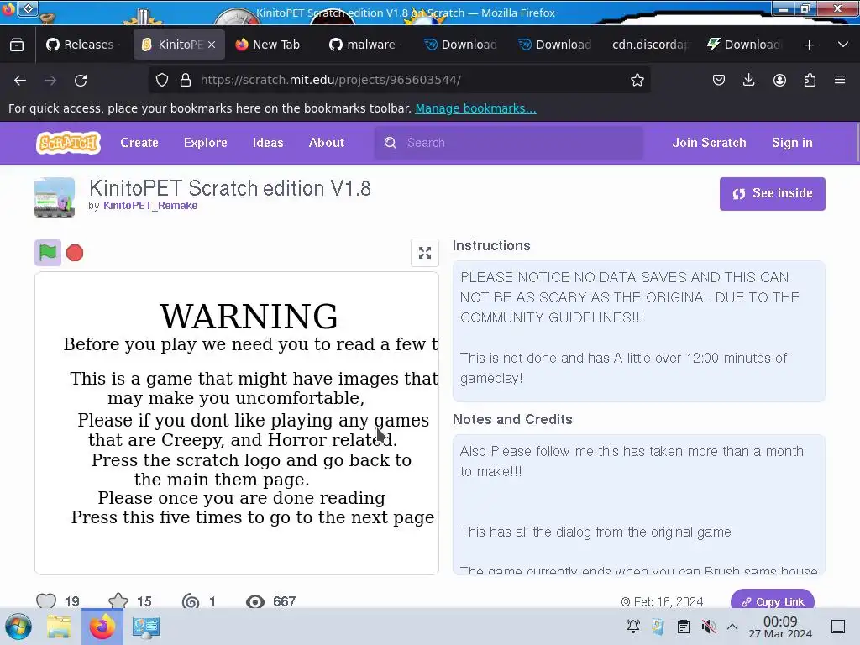The height and width of the screenshot is (645, 860).
Task: Love the project with heart icon
Action: click(46, 600)
